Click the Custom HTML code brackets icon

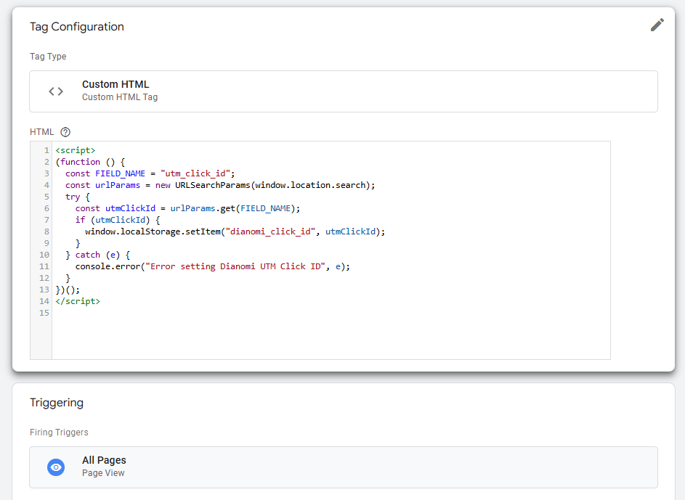[x=56, y=91]
